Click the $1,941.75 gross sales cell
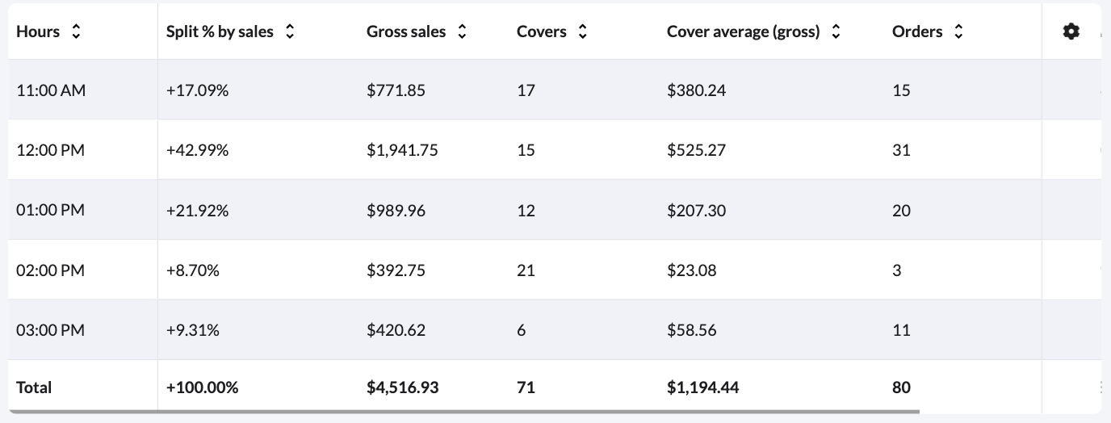1111x423 pixels. click(402, 150)
